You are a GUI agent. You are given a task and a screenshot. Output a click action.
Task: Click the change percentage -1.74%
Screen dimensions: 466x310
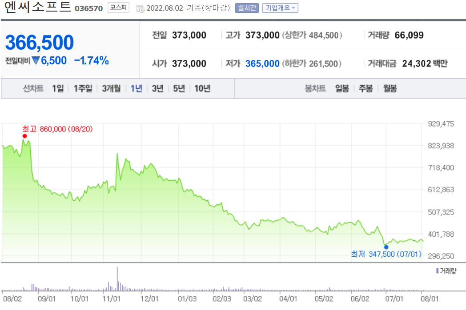pyautogui.click(x=91, y=60)
